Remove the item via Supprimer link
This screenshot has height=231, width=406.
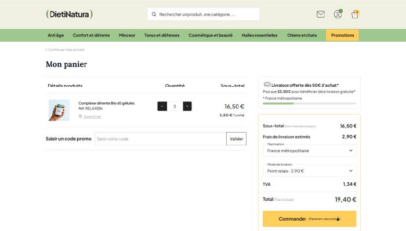coord(92,116)
